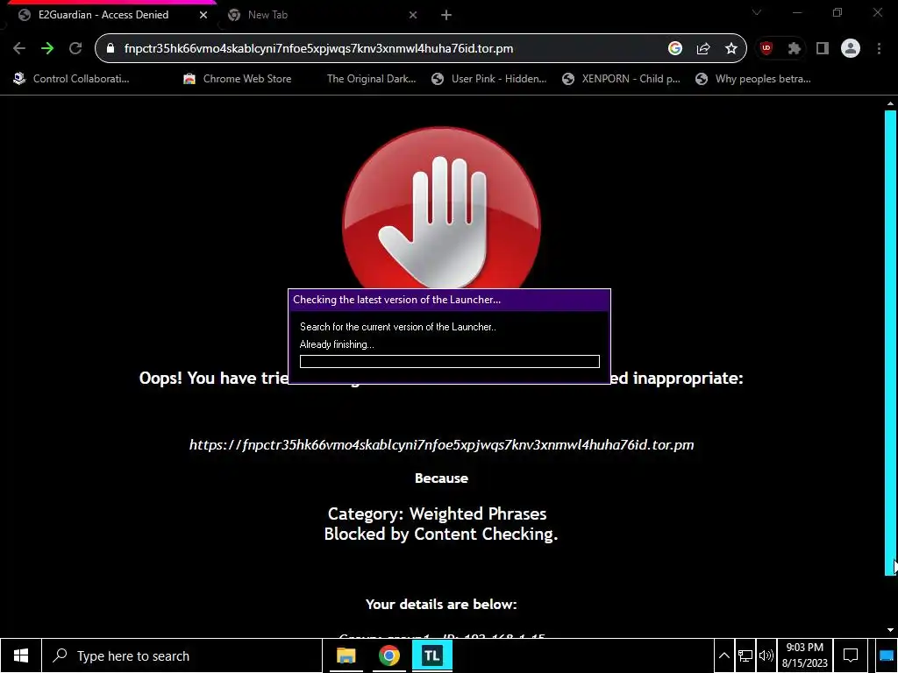Bookmark this tab with the star

(731, 49)
